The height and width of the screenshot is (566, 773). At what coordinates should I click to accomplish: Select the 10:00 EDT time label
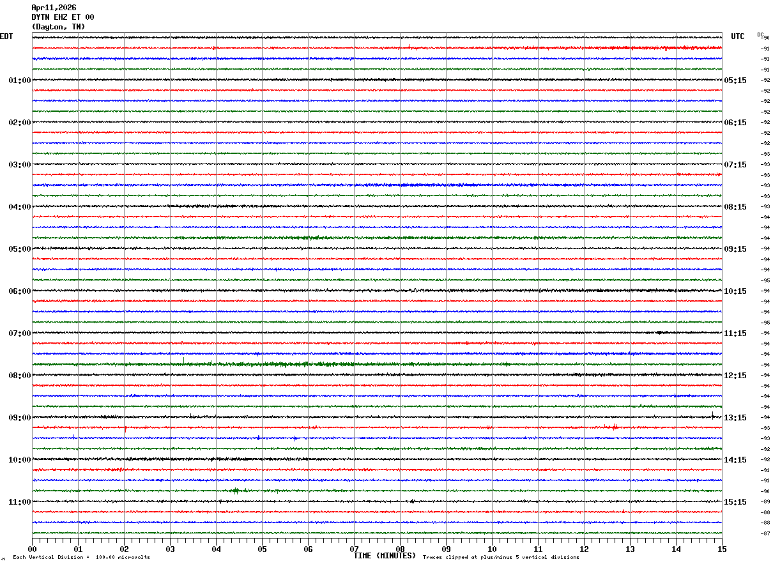tap(20, 460)
